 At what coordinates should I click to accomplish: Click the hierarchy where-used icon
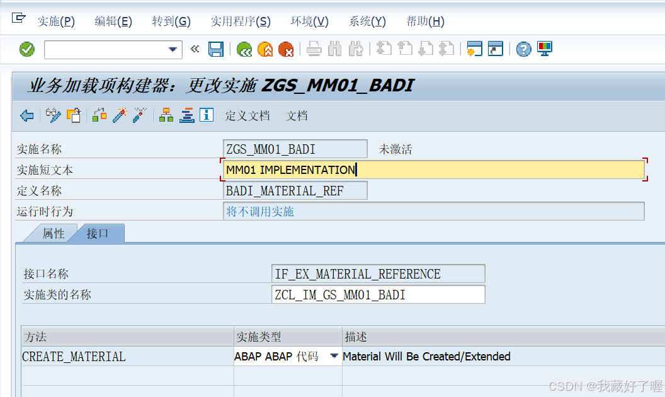click(x=166, y=115)
